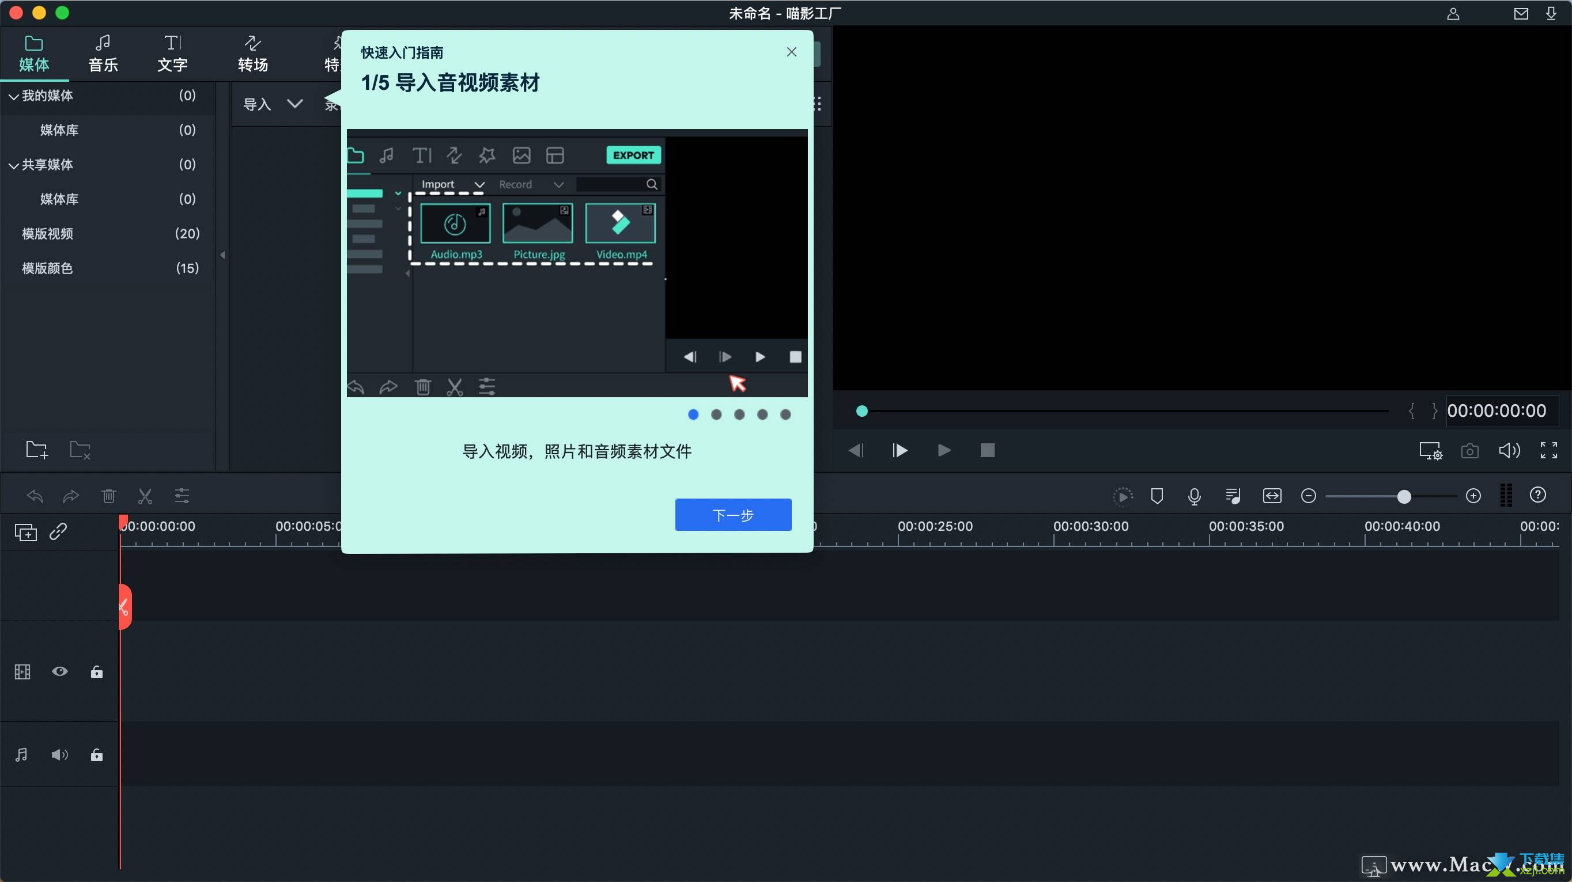Open the preview display settings icon
Image resolution: width=1572 pixels, height=882 pixels.
[1430, 450]
